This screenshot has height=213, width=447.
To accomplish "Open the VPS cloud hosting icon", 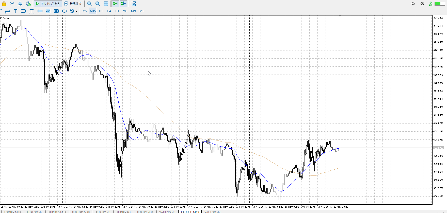I will [x=20, y=4].
